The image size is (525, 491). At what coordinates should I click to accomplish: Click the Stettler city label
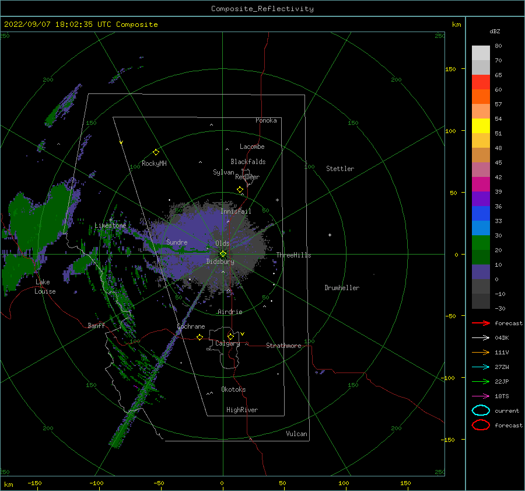coord(340,169)
